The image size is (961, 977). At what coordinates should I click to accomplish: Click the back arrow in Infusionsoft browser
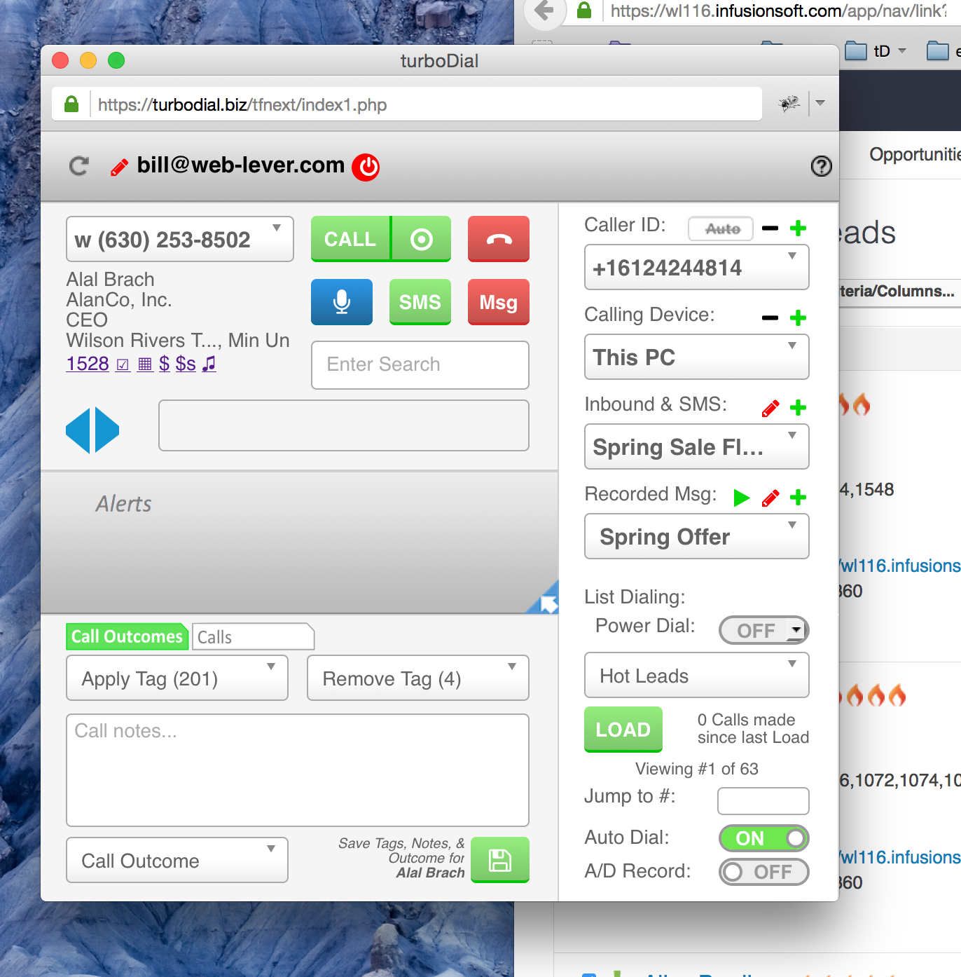pyautogui.click(x=544, y=11)
